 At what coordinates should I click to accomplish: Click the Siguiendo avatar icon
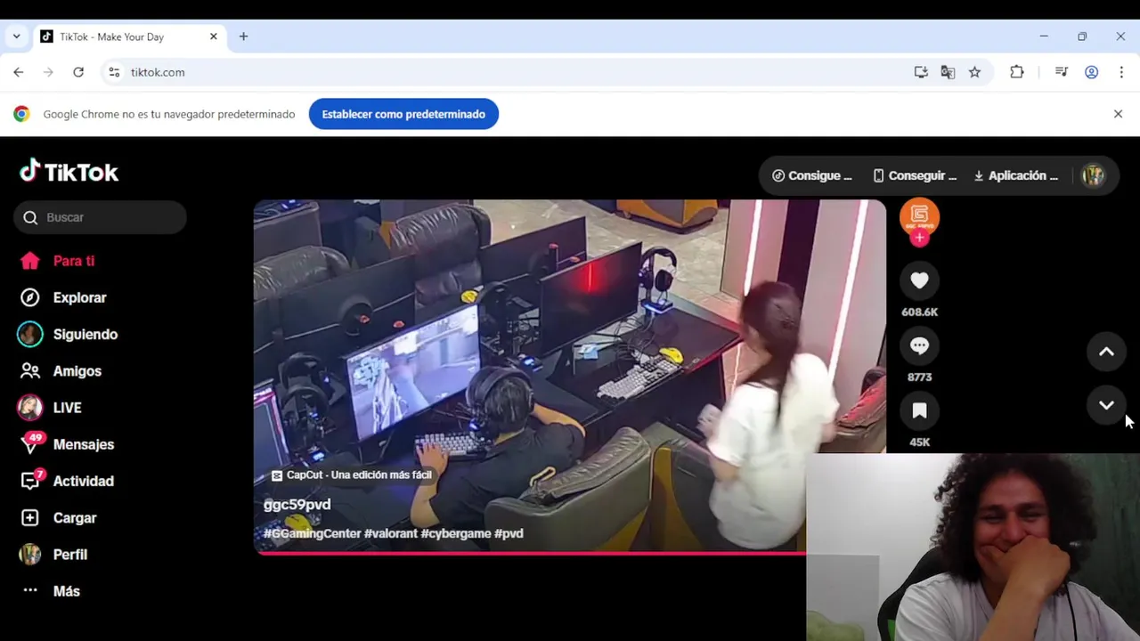tap(29, 334)
